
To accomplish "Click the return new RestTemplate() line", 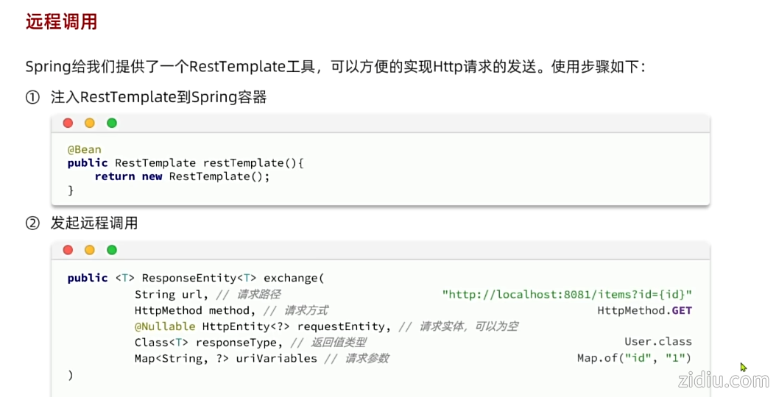I will point(183,176).
